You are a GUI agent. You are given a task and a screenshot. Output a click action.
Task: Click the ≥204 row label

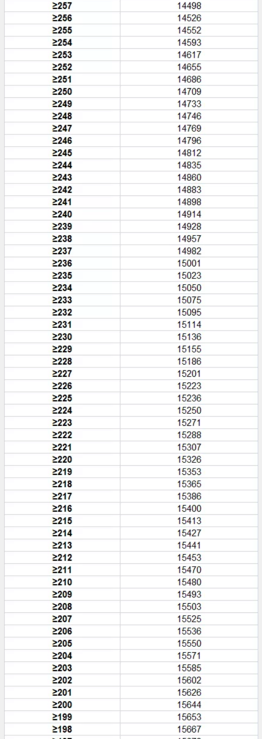coord(62,656)
